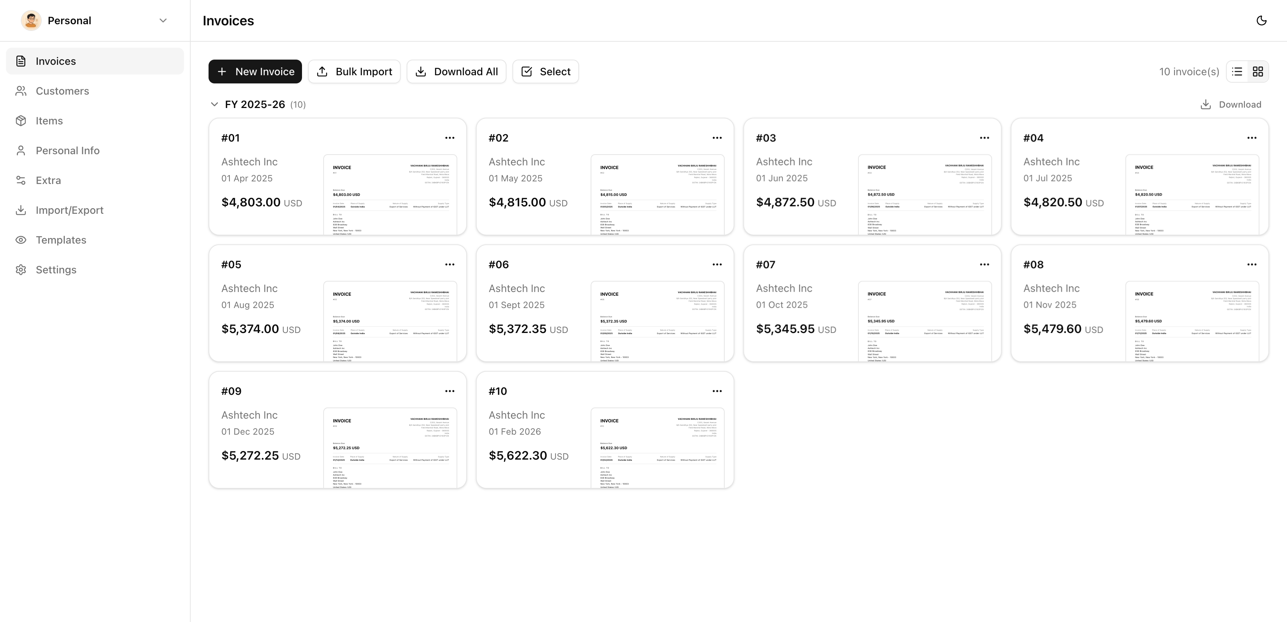Open more options for invoice #07

click(x=984, y=264)
